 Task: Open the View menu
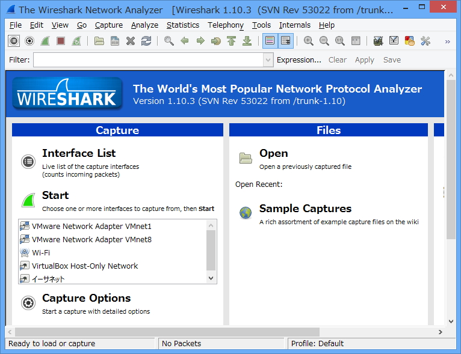click(60, 25)
